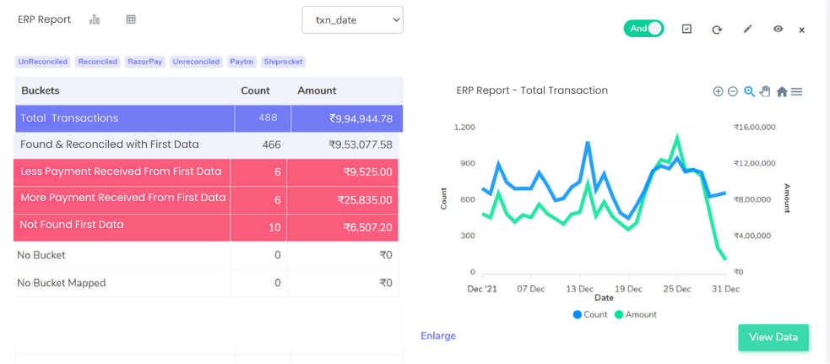Activate the hand panning tool

point(765,91)
